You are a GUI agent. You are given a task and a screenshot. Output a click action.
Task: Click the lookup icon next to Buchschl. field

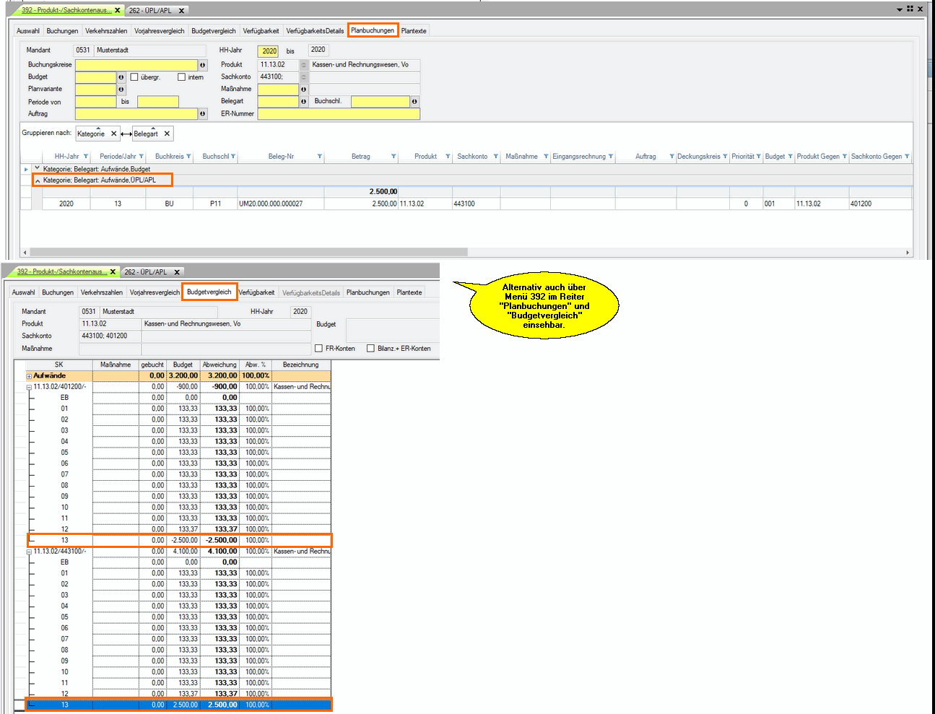(x=414, y=102)
